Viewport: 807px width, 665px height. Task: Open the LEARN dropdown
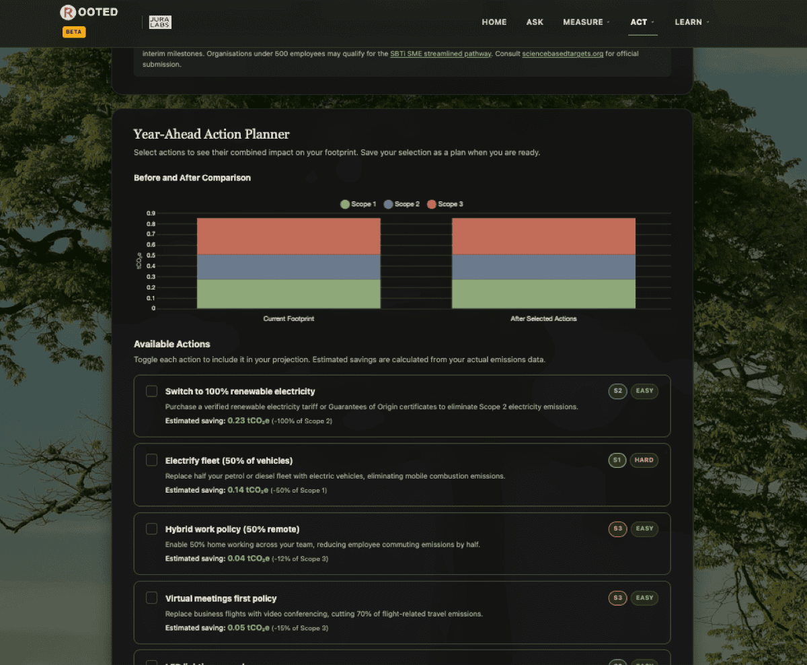(x=692, y=22)
